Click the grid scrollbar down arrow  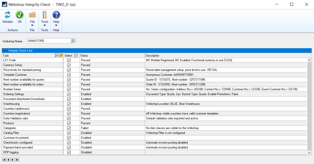(x=309, y=153)
